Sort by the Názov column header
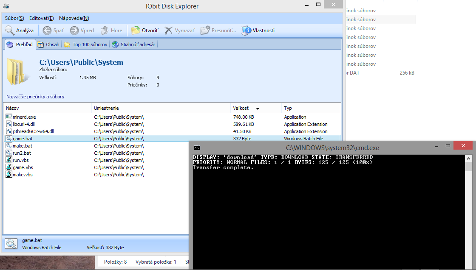Screen dimensions: 476x270 click(48, 108)
